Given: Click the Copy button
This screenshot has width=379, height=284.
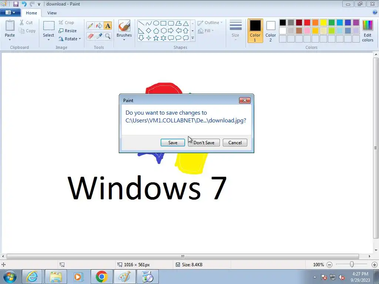Looking at the screenshot, I should click(x=27, y=31).
